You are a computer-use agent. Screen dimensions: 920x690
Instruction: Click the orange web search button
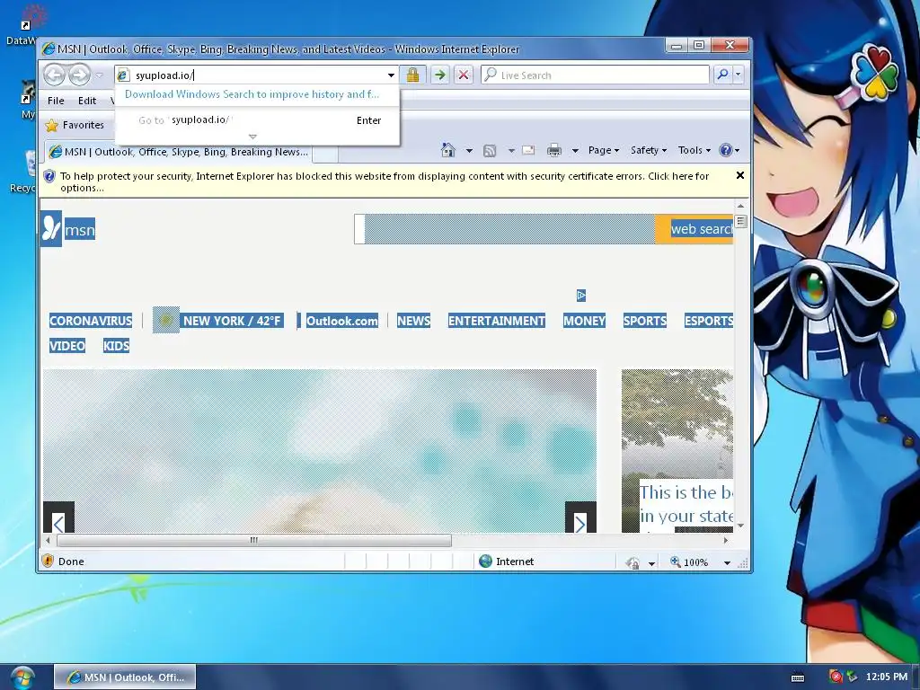(694, 229)
